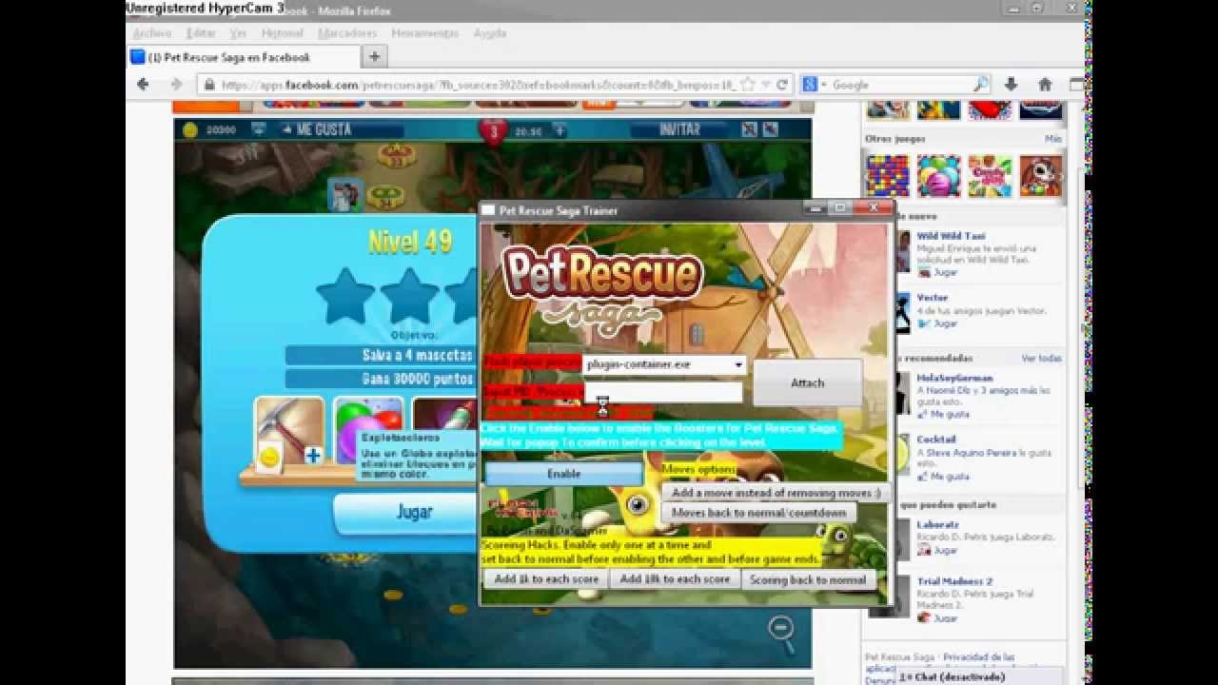Screen dimensions: 1218x685
Task: Click the gold coin icon in game bar
Action: point(189,129)
